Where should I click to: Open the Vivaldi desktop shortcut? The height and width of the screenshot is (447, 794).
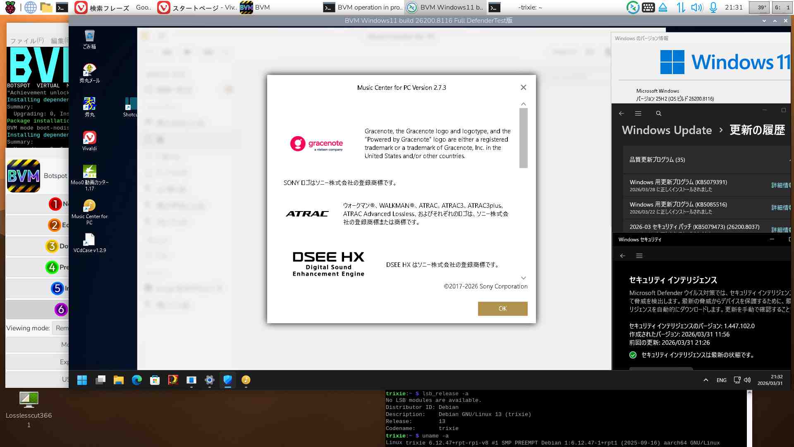tap(89, 138)
